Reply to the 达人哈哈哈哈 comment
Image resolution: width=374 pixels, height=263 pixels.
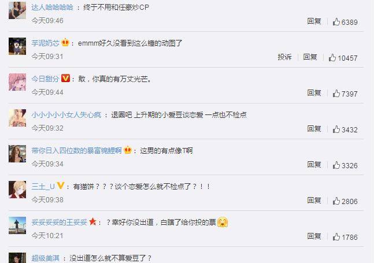(314, 21)
